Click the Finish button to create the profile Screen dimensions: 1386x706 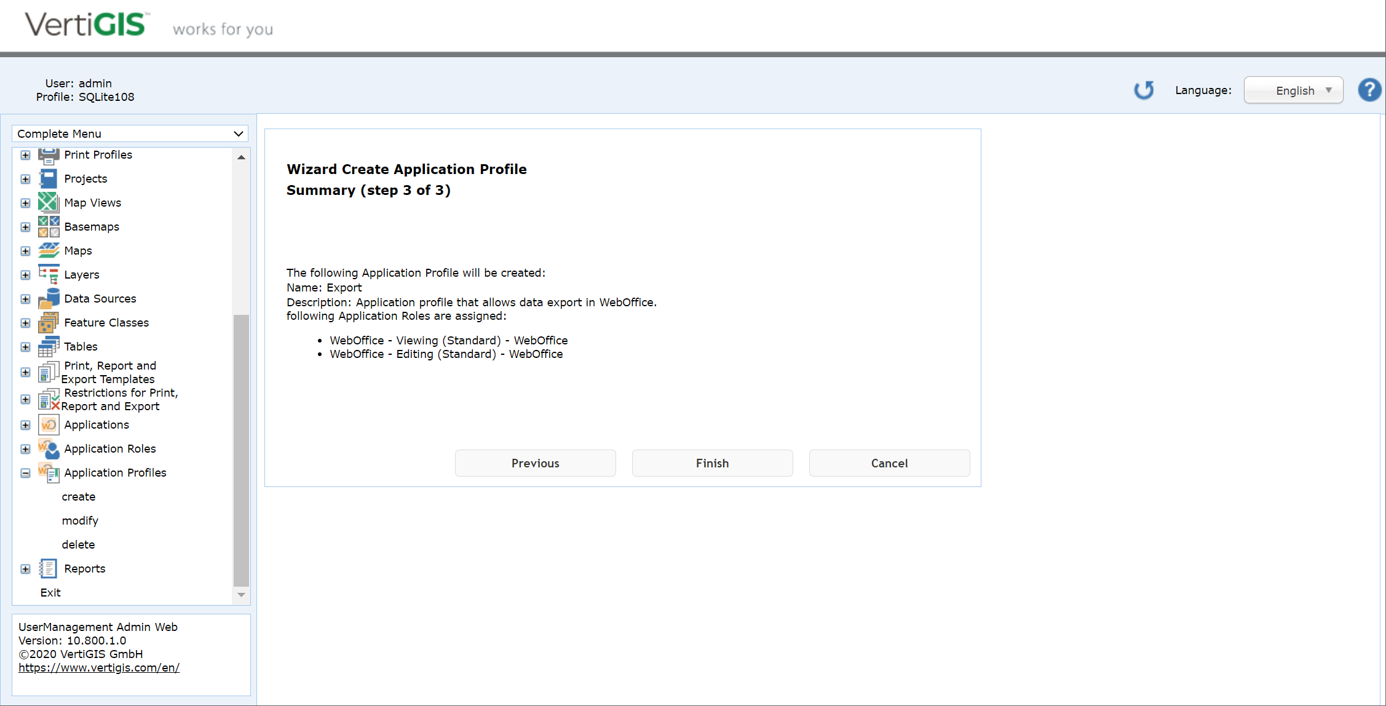[711, 463]
